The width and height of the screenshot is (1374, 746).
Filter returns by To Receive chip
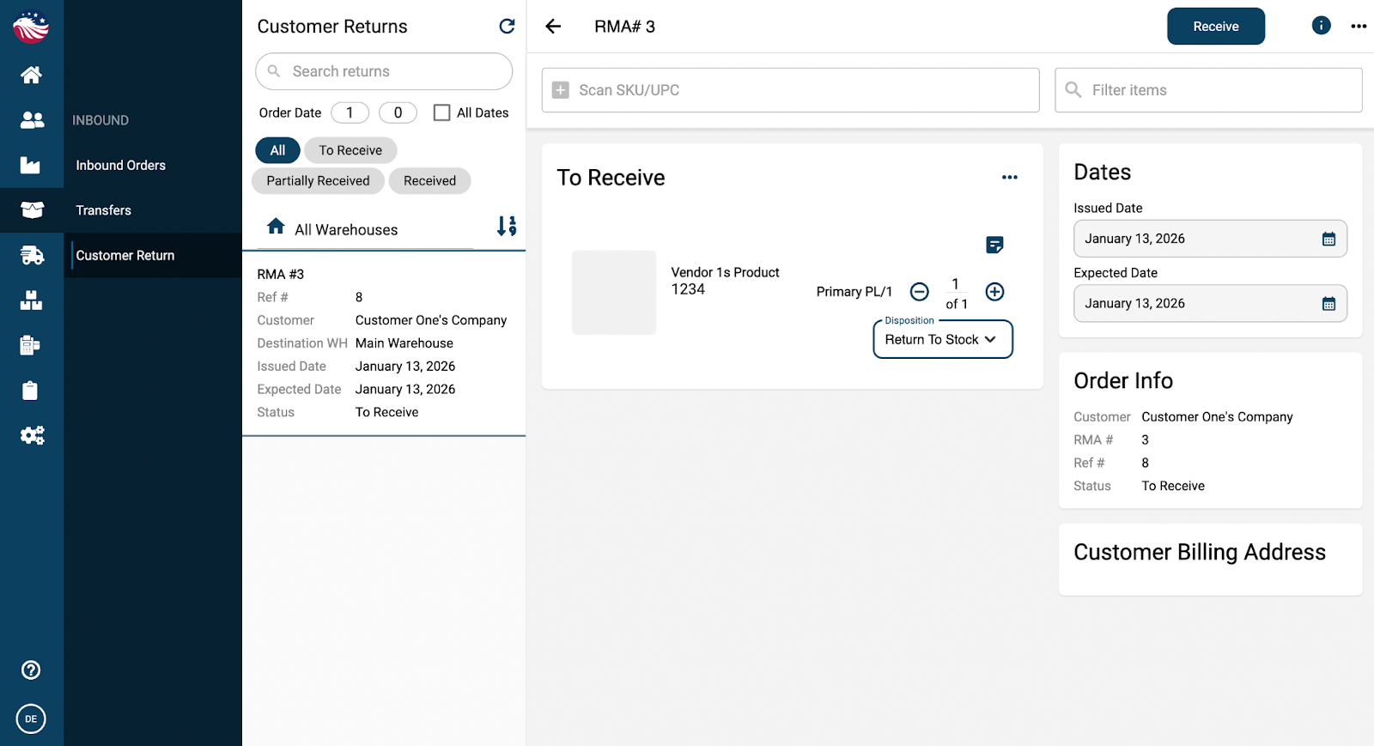pyautogui.click(x=350, y=150)
